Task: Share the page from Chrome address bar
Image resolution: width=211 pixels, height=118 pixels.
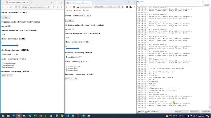Action: click(x=119, y=7)
